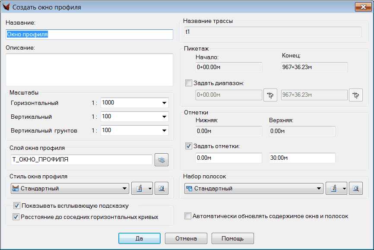Expand the Вертикальный грунтов scale dropdown
Image resolution: width=374 pixels, height=250 pixels.
(164, 130)
